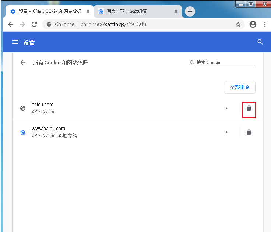Image resolution: width=271 pixels, height=232 pixels.
Task: Open a new tab
Action: coord(190,11)
